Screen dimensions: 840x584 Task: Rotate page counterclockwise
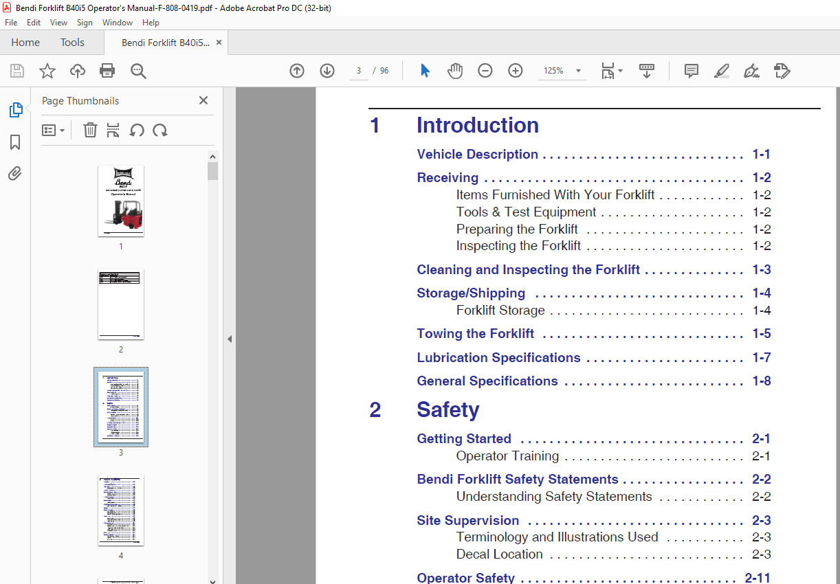point(137,130)
